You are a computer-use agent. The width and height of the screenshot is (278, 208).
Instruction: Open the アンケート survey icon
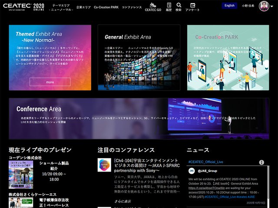click(192, 5)
